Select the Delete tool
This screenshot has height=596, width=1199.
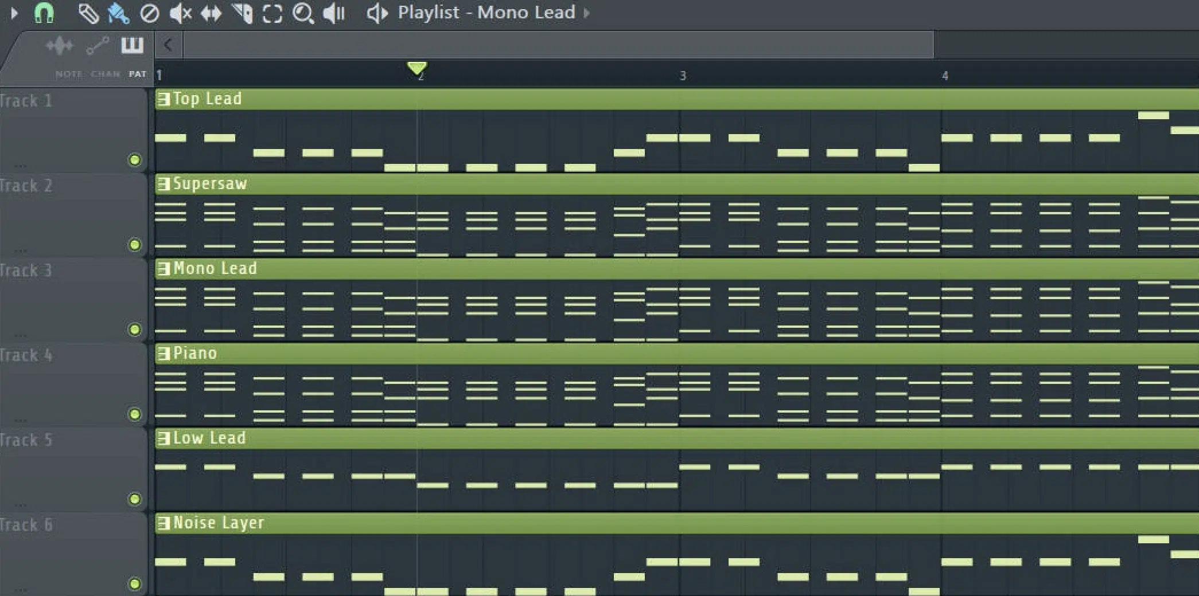click(x=150, y=13)
